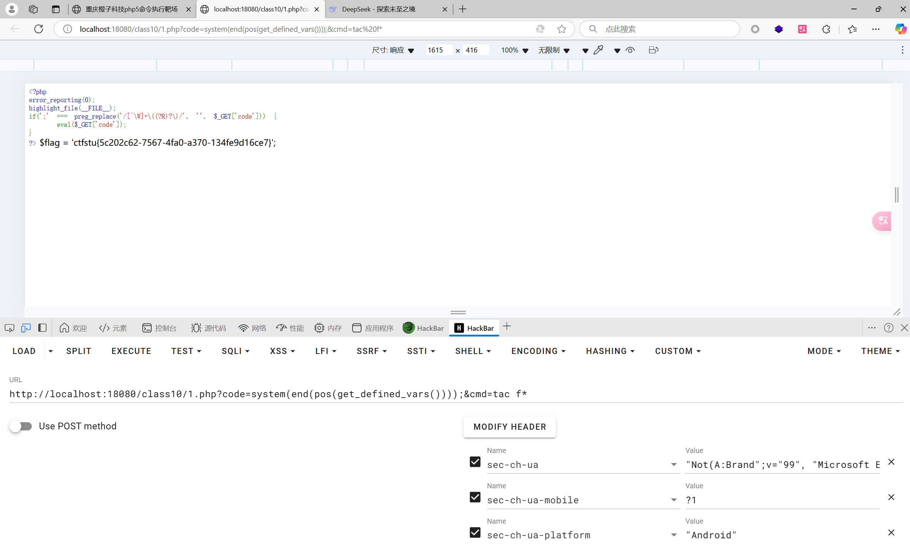Toggle device emulation icon in DevTools

(x=26, y=328)
